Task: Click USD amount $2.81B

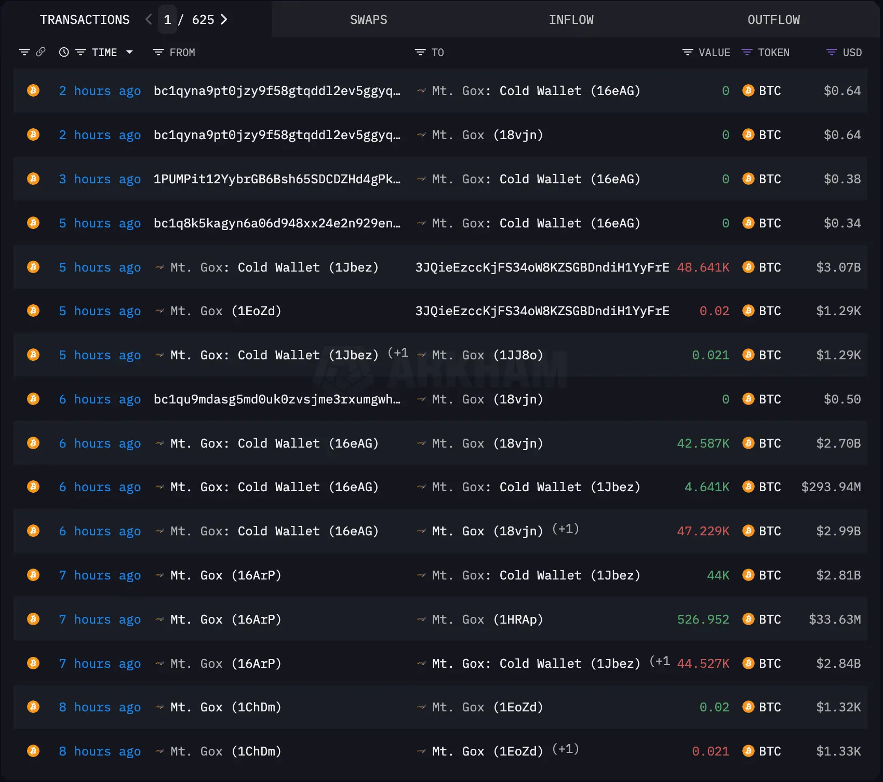Action: click(x=838, y=575)
